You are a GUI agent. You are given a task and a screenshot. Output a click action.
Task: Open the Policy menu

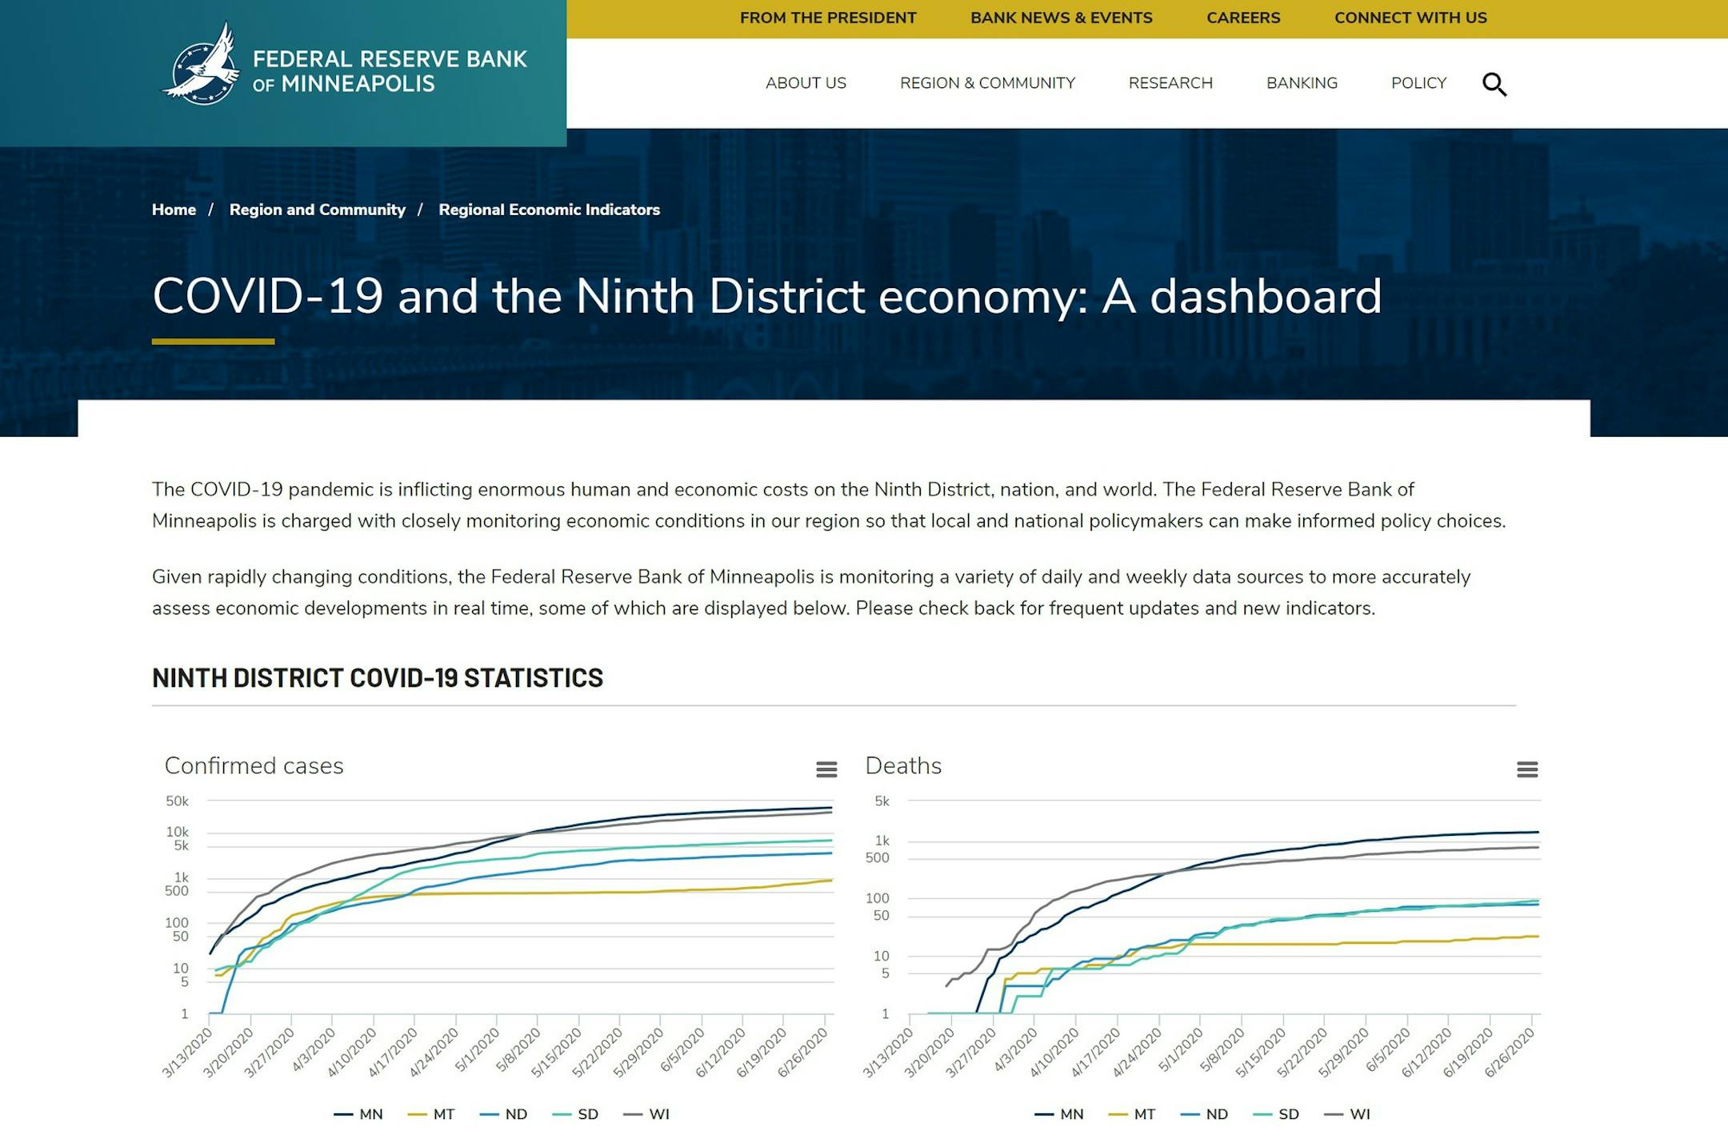coord(1418,83)
